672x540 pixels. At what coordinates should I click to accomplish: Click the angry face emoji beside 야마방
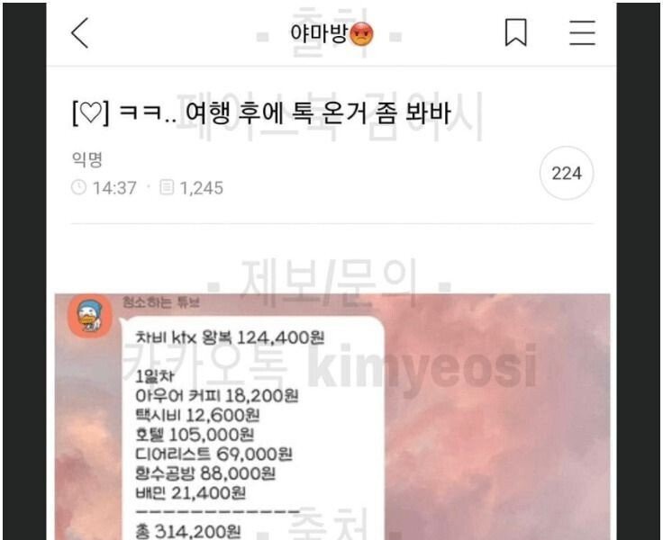point(362,34)
